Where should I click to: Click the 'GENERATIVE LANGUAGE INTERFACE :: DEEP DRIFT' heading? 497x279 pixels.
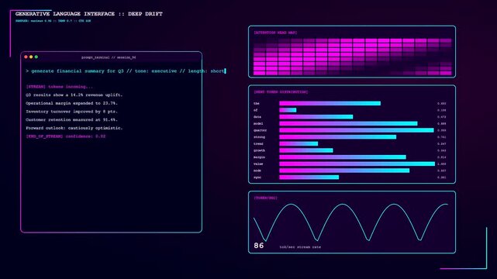[x=89, y=14]
